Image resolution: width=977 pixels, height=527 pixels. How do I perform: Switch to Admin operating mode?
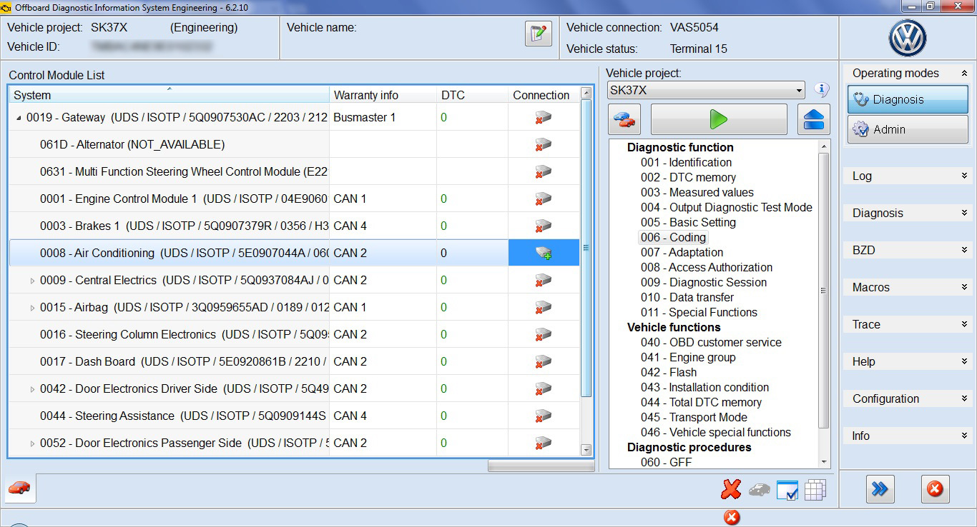(908, 129)
